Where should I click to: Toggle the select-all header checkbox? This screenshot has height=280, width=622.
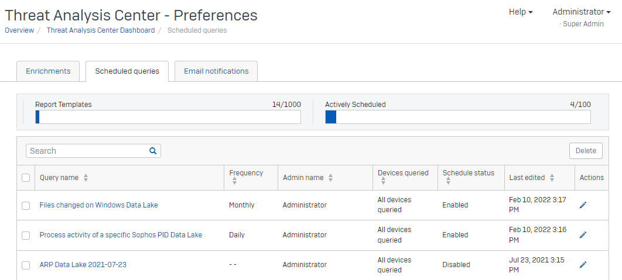click(x=26, y=178)
